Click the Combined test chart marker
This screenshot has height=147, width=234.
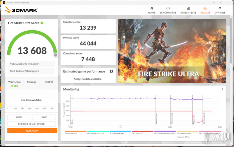point(204,119)
